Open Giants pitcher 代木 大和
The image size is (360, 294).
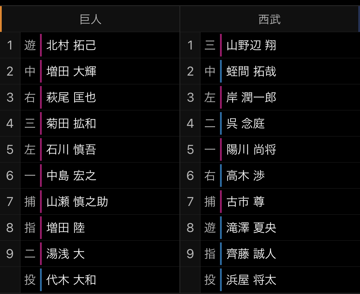[x=71, y=280]
